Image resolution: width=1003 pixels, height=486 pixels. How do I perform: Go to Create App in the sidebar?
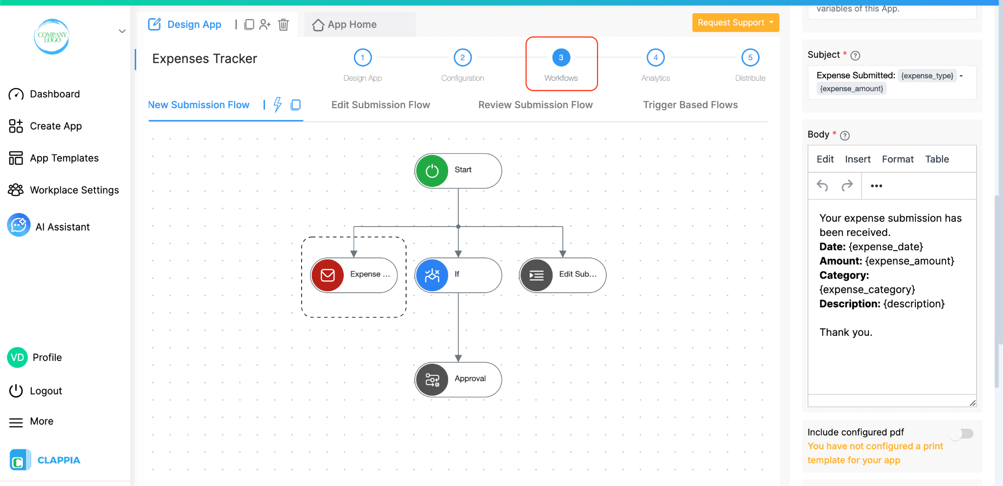point(55,126)
